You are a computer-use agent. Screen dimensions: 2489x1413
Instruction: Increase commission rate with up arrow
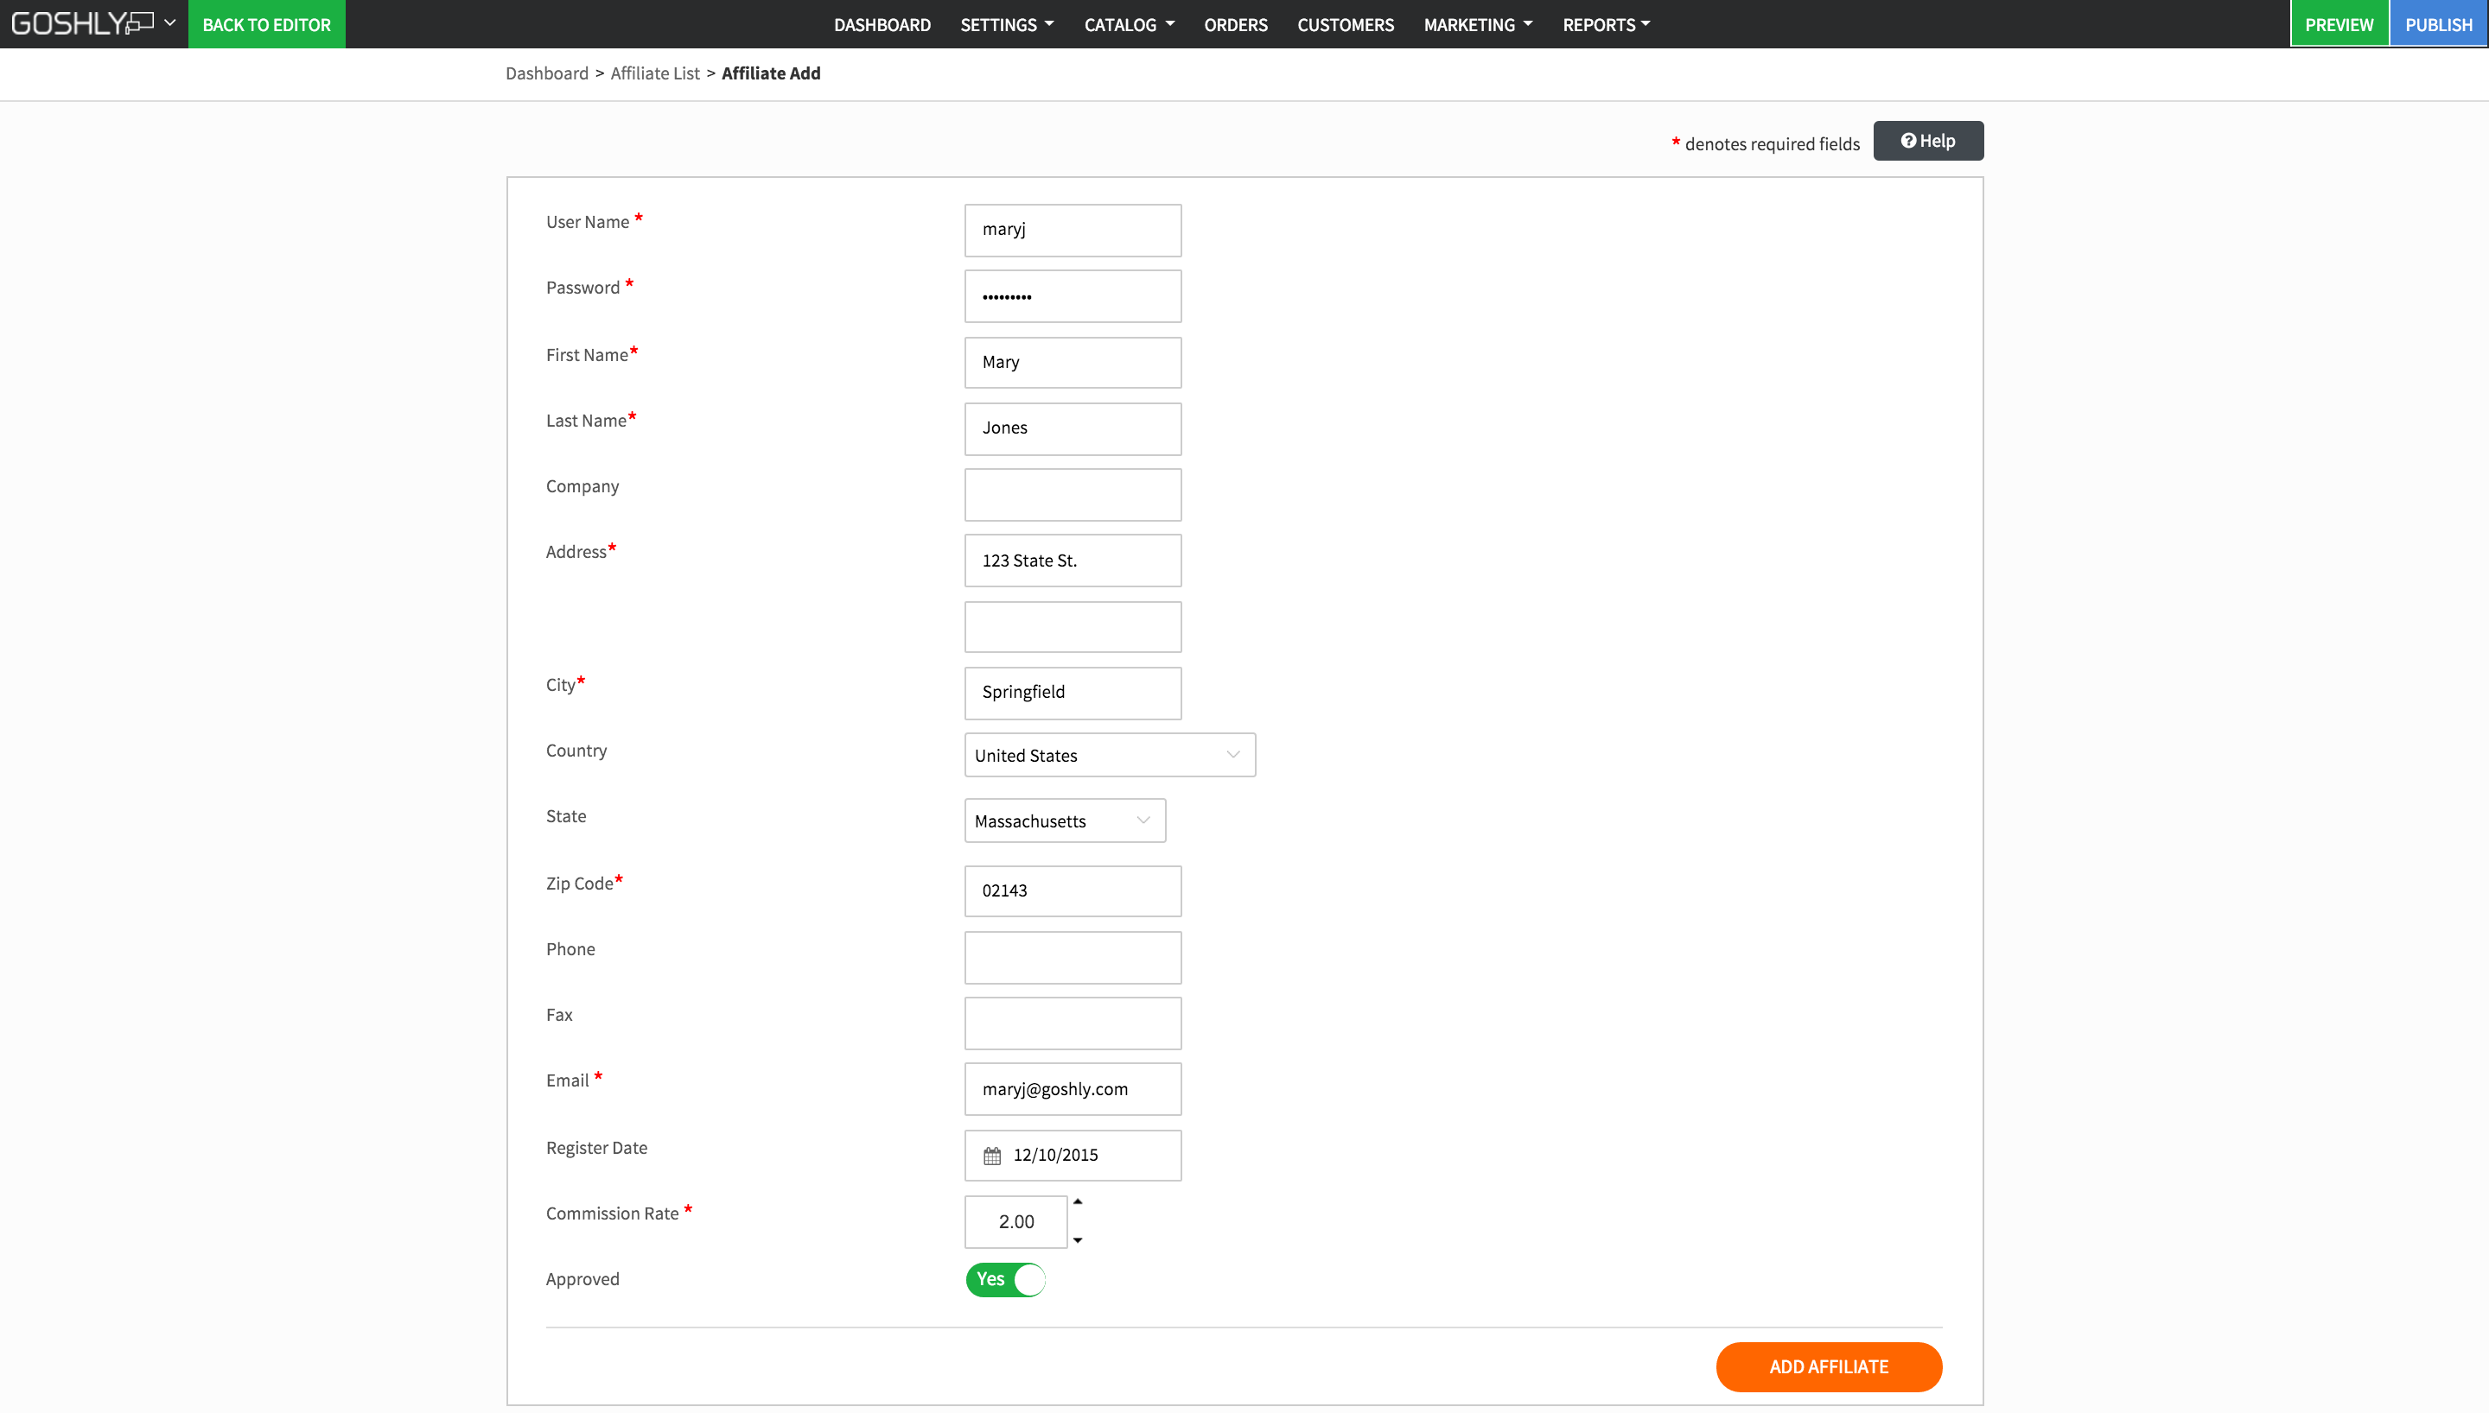(1078, 1202)
